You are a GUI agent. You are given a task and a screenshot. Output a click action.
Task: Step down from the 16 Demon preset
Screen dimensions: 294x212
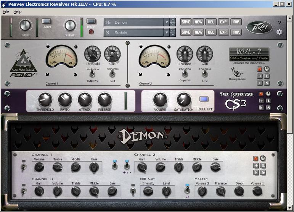tap(173, 24)
